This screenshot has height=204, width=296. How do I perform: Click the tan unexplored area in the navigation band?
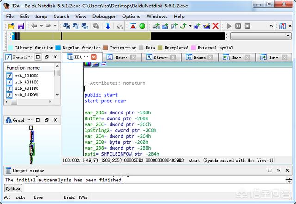106,36
